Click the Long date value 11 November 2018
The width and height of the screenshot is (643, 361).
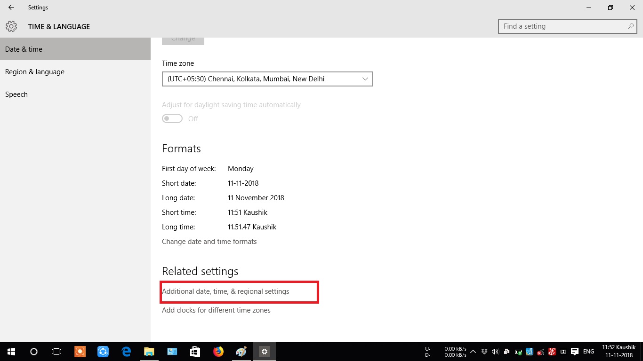256,198
